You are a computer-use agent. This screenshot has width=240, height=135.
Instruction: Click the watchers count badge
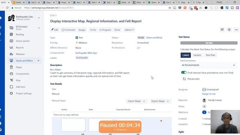coord(204,112)
